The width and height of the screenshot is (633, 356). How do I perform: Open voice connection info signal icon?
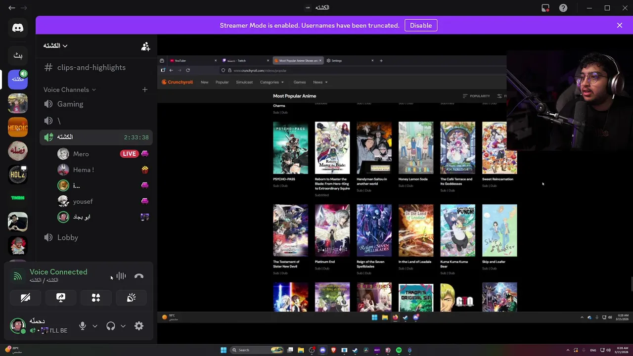18,276
